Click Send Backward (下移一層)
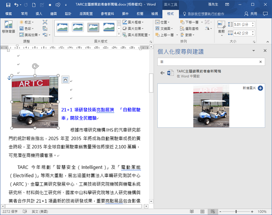 click(190, 22)
